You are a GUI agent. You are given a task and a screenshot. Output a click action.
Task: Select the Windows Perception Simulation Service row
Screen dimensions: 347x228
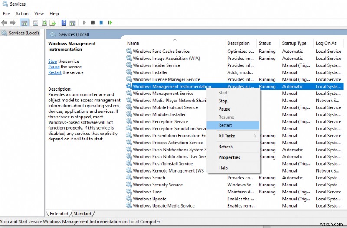[x=166, y=128]
